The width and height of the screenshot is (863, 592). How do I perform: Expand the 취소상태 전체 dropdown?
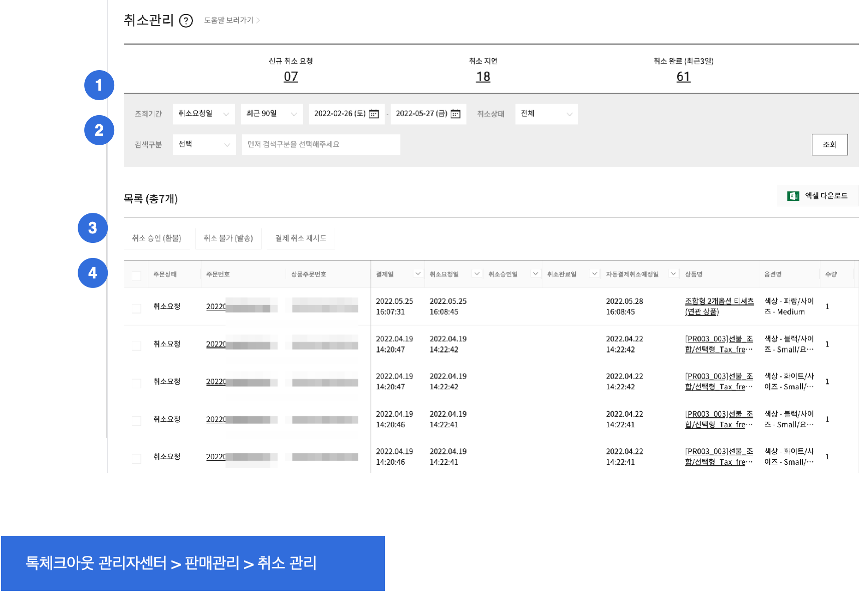point(546,114)
